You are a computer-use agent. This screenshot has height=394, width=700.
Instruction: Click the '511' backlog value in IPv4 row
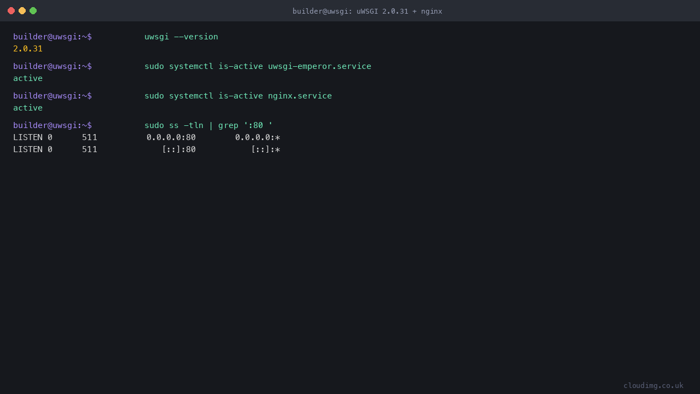(90, 137)
